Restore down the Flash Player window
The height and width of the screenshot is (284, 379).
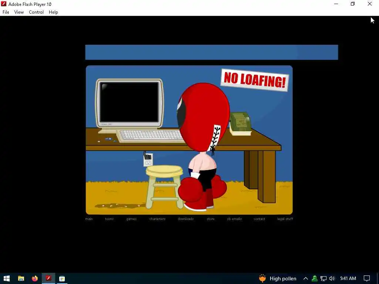tap(353, 4)
